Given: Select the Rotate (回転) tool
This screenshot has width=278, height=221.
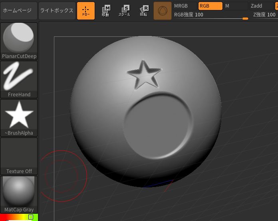Looking at the screenshot, I should tap(143, 11).
